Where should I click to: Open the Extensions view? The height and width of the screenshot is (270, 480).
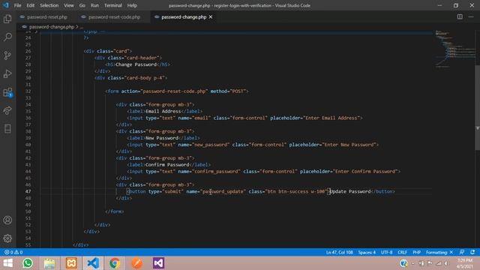pos(7,92)
